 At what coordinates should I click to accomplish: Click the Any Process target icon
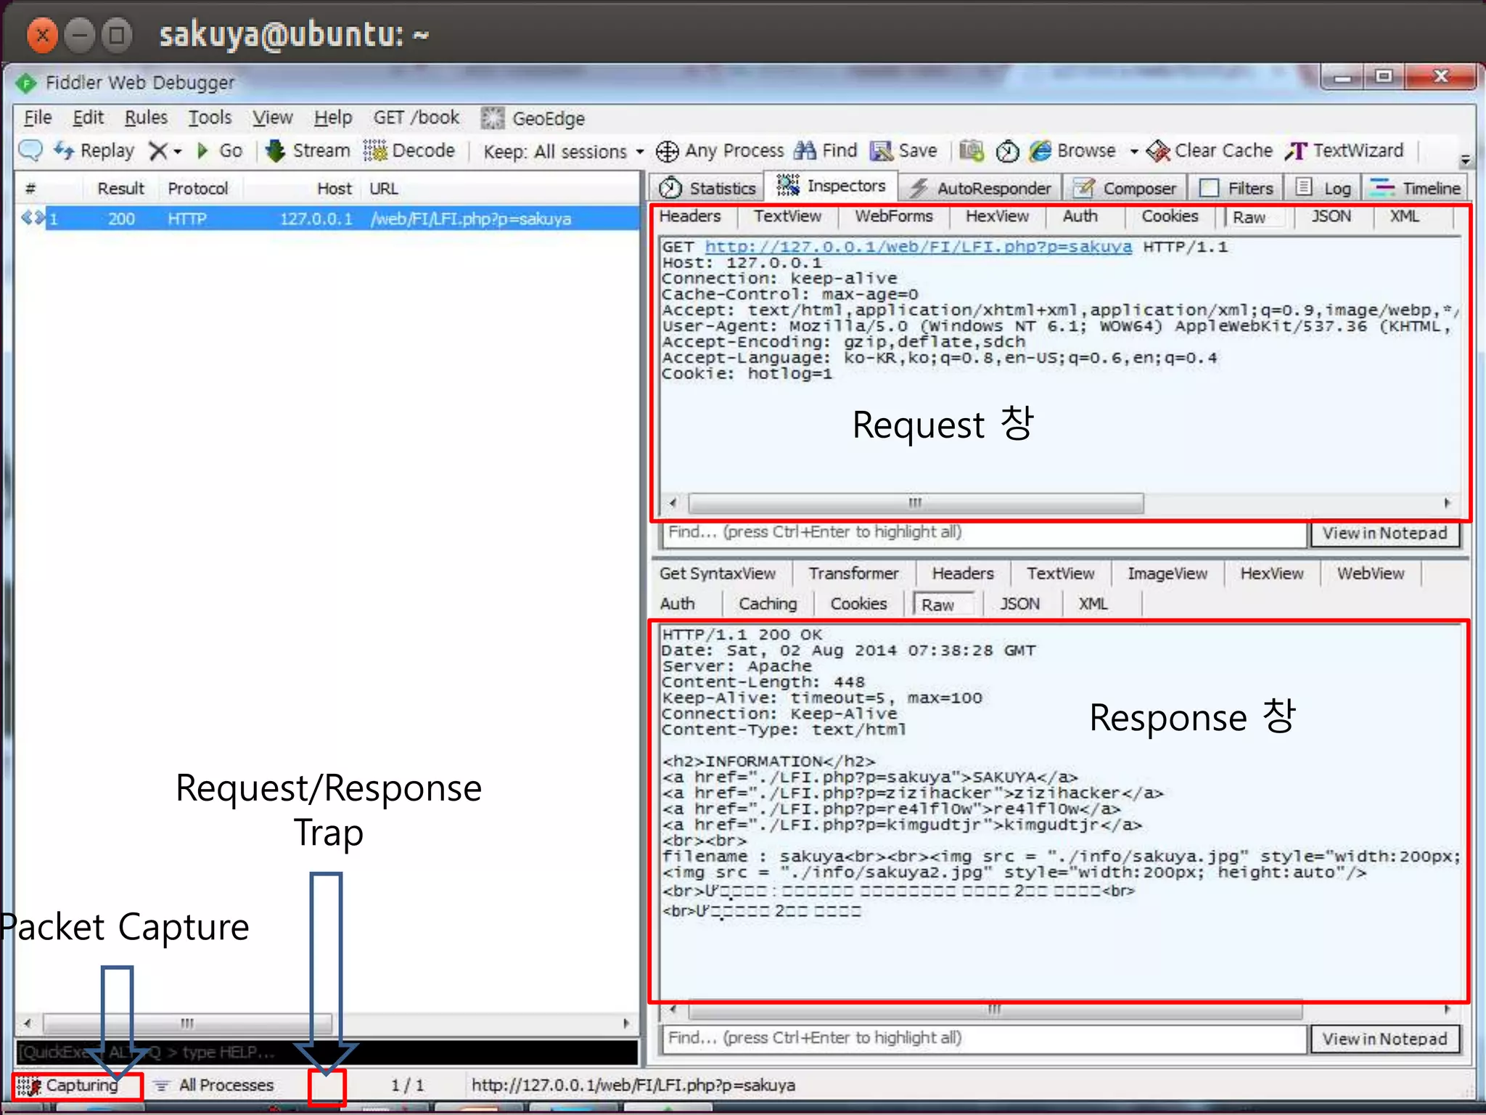point(667,151)
